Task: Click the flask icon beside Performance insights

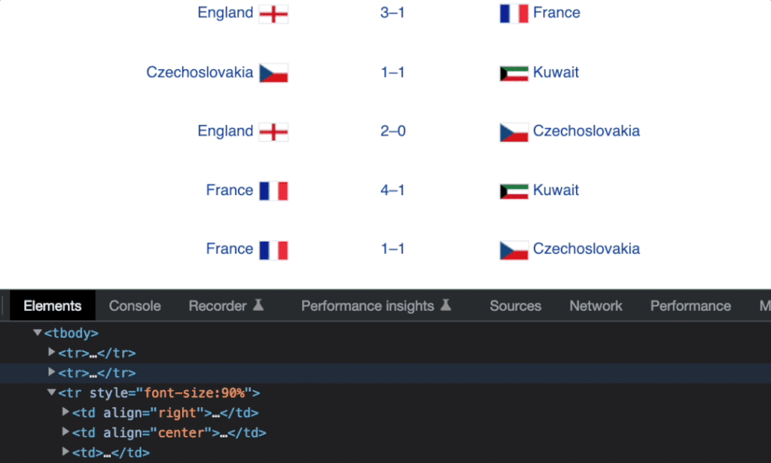Action: 446,306
